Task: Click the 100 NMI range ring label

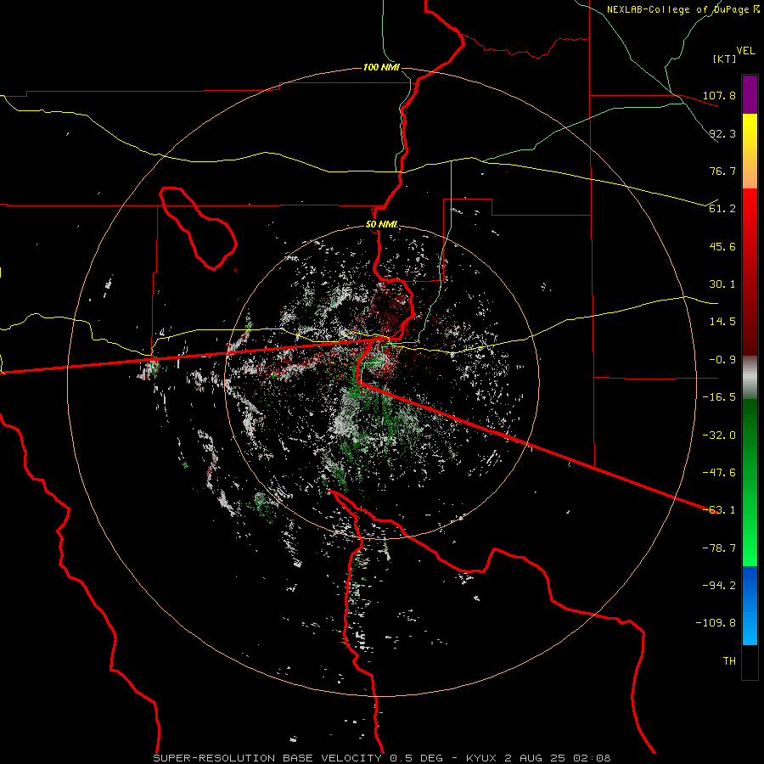Action: [x=381, y=67]
